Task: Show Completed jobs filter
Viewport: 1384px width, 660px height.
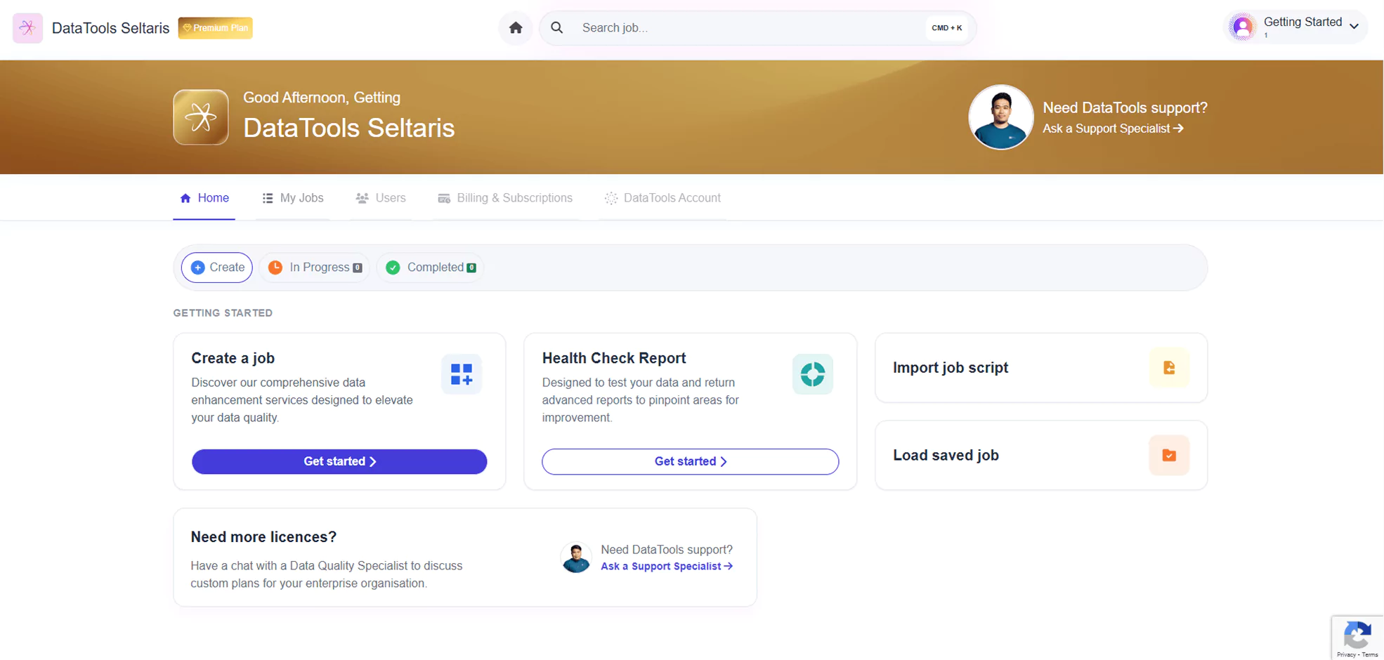Action: [x=431, y=268]
